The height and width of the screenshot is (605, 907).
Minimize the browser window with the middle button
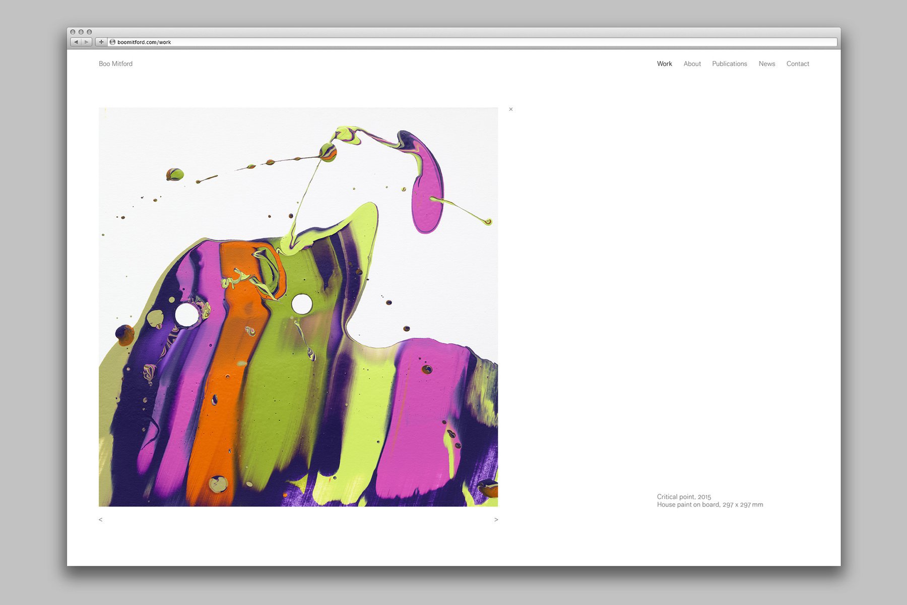[x=81, y=32]
